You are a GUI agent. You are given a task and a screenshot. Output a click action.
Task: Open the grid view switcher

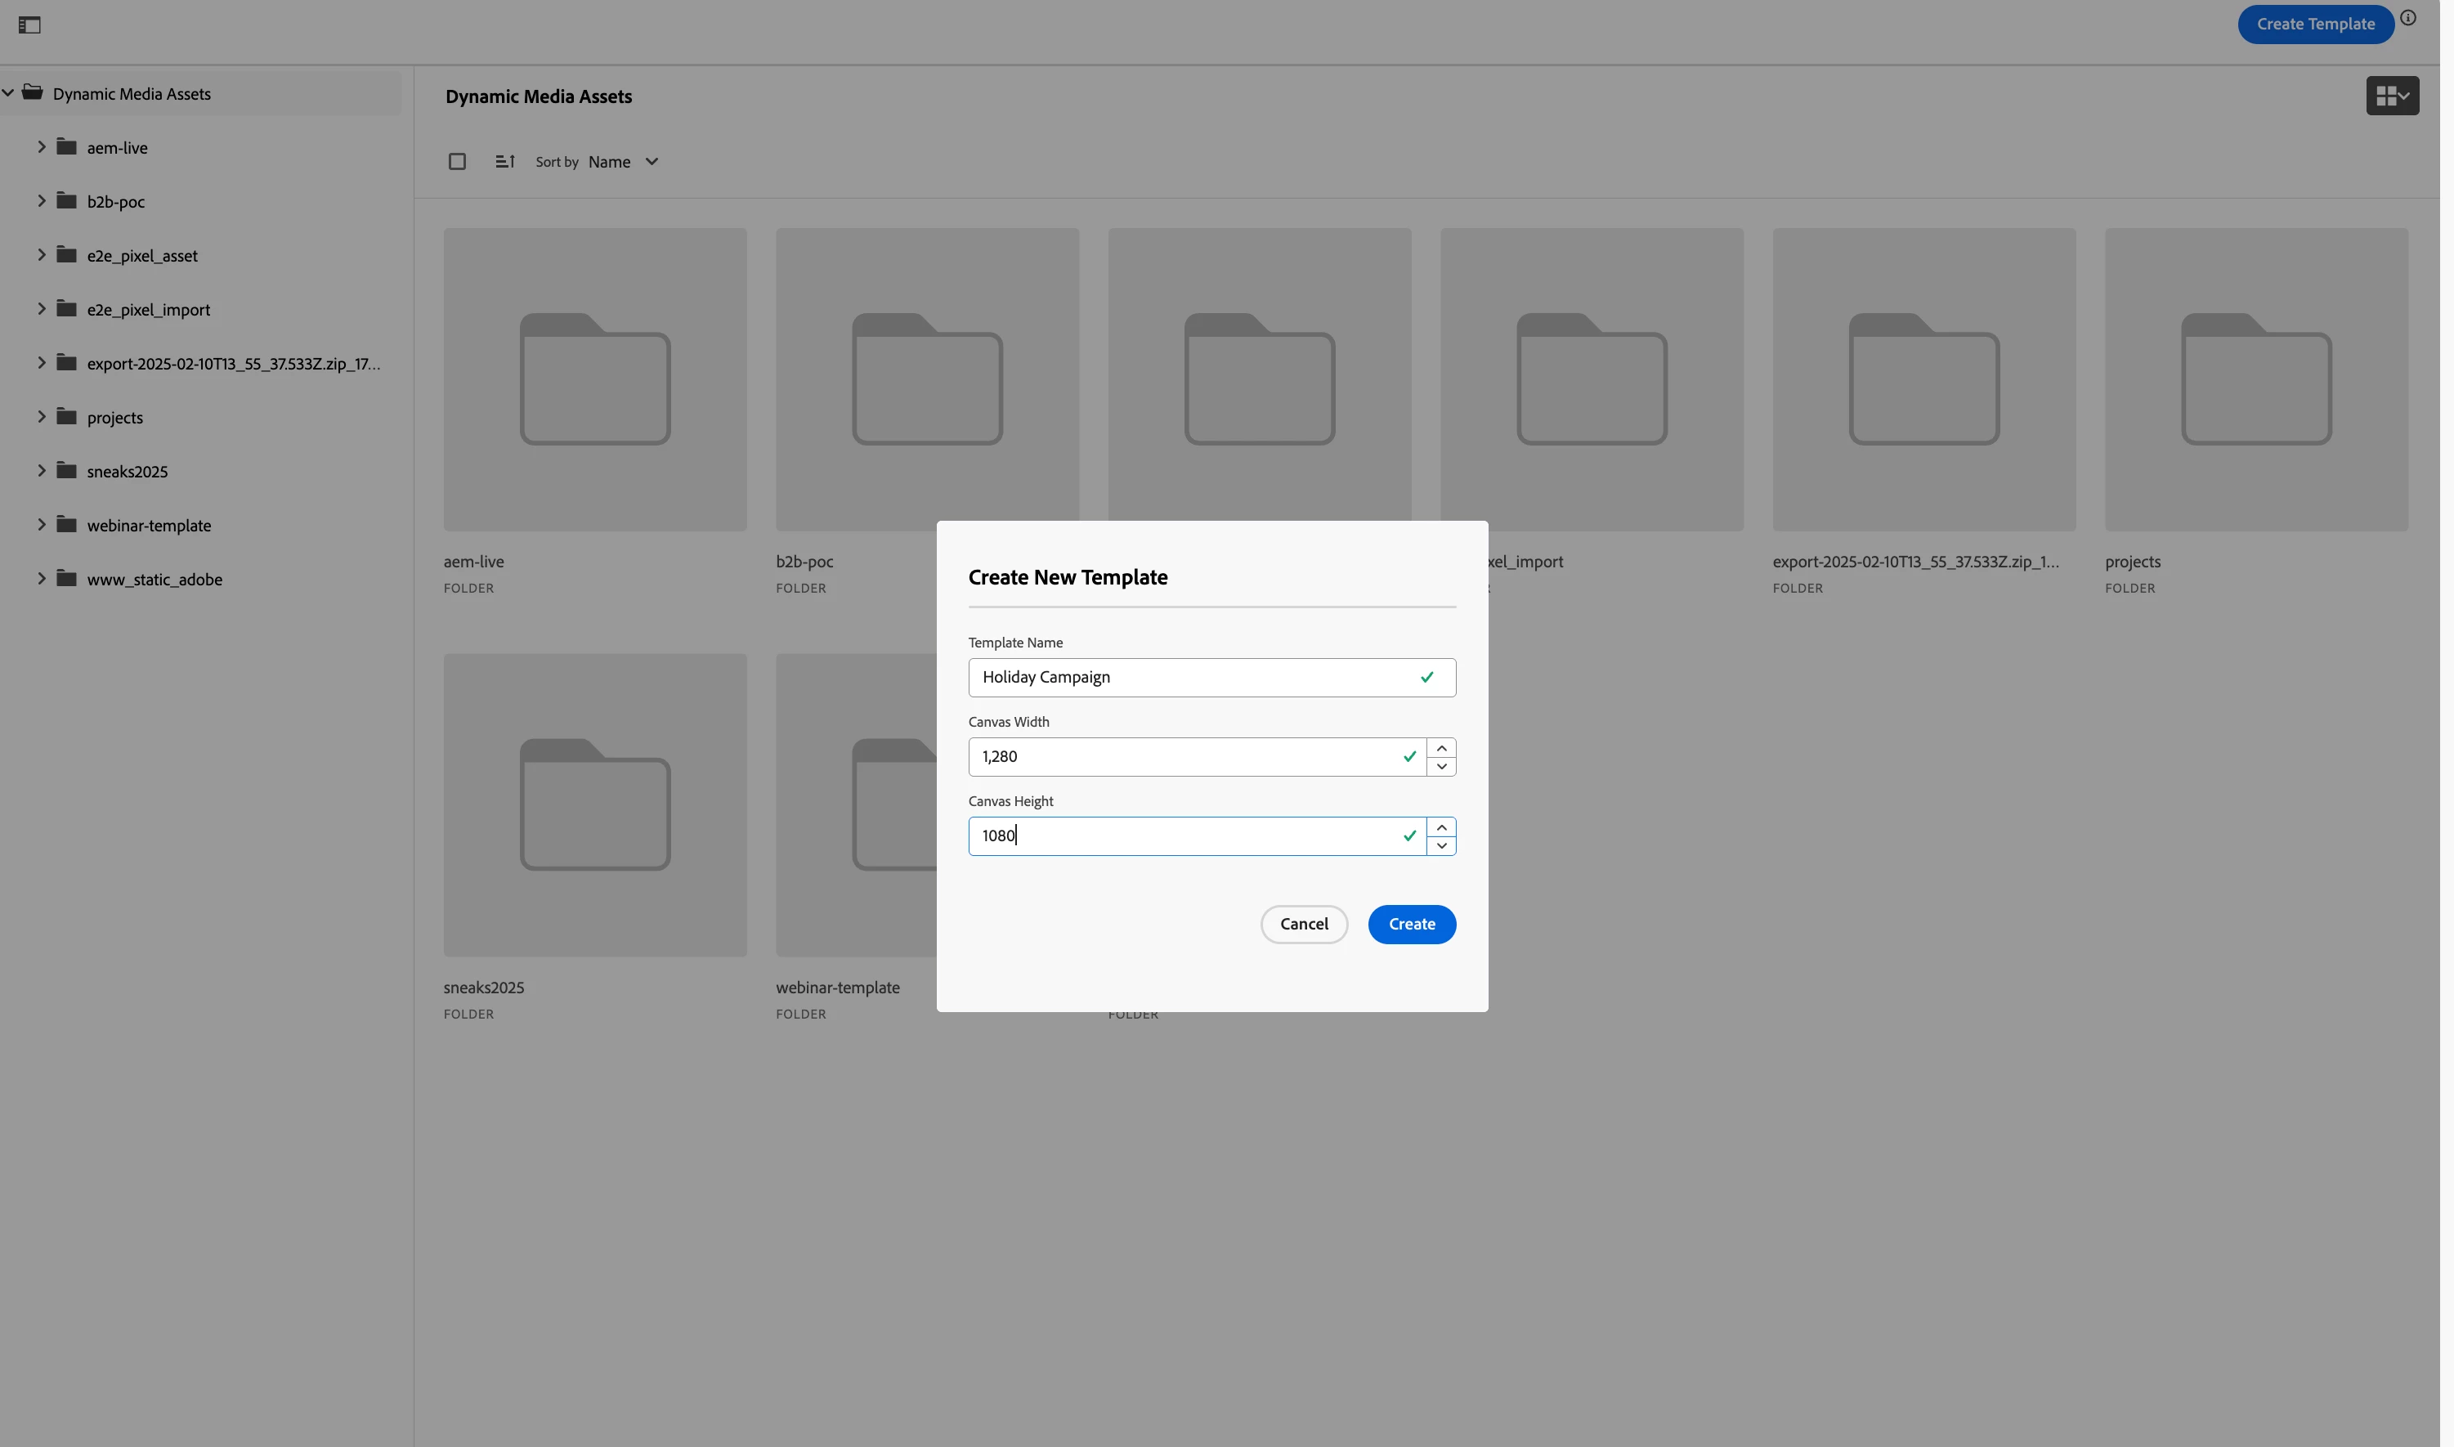pos(2404,96)
